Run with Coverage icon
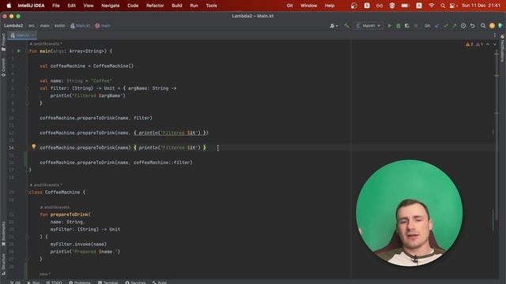The image size is (506, 284). pos(407,26)
